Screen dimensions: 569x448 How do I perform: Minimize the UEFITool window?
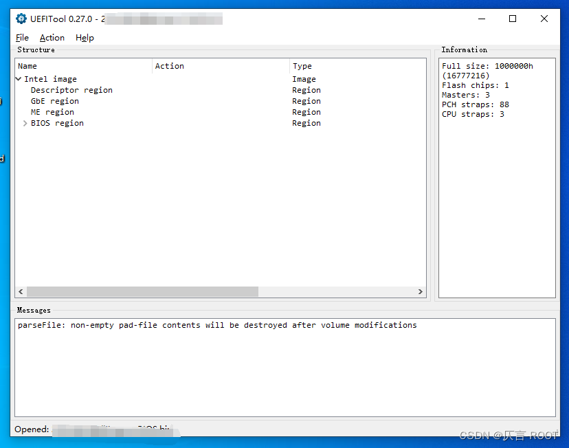tap(482, 19)
